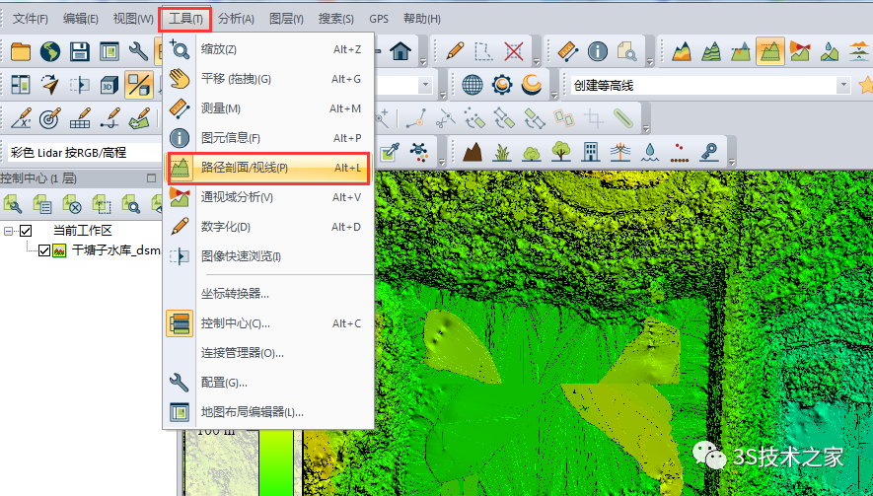Click the eyedropper pick color icon
Screen dimensions: 873x496
(x=390, y=152)
